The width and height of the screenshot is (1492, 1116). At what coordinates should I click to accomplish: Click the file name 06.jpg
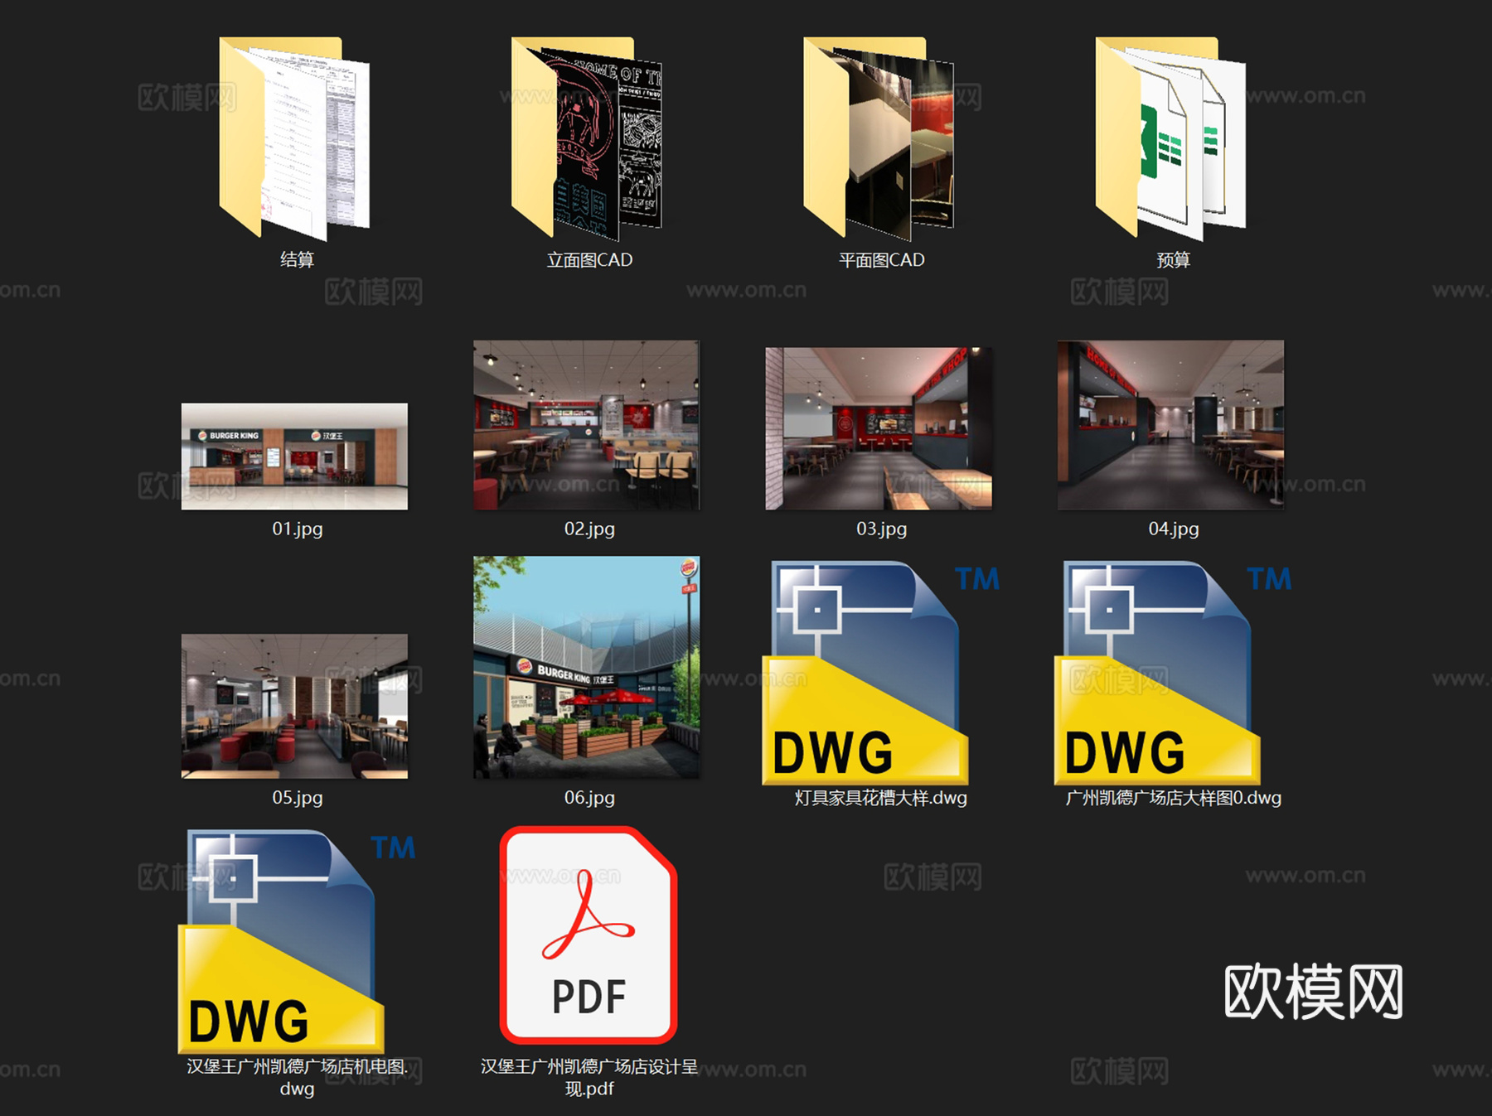[x=589, y=798]
